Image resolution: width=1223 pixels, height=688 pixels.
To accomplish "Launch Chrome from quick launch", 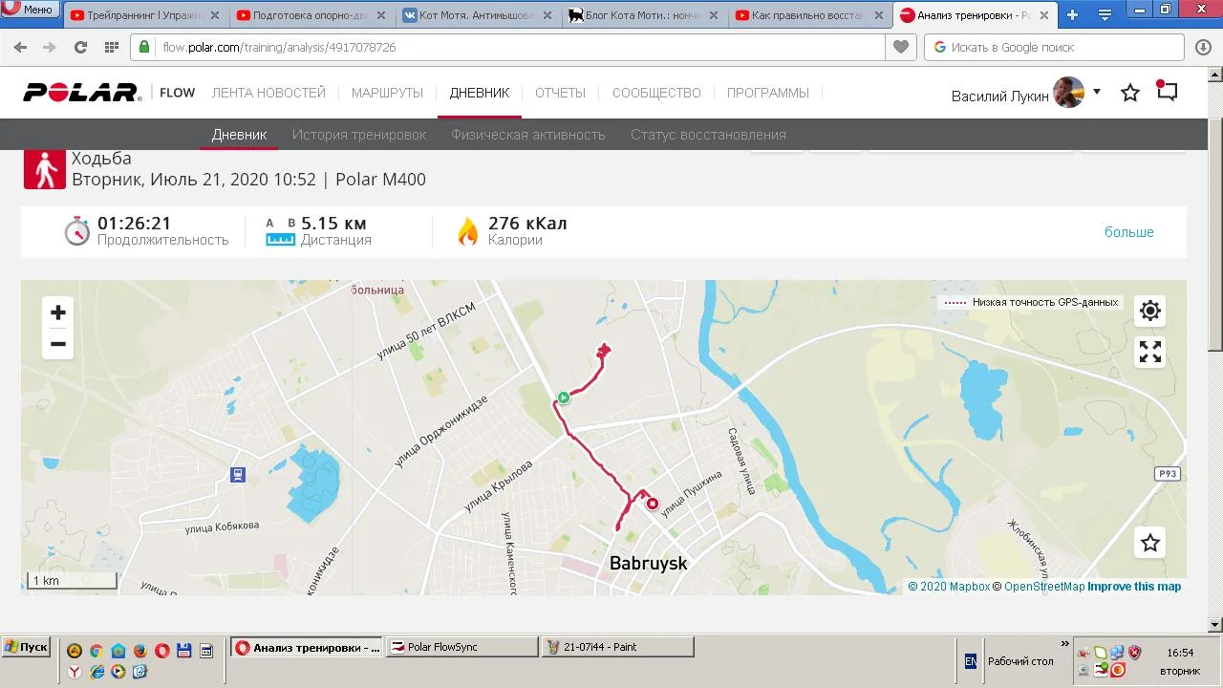I will pos(97,651).
